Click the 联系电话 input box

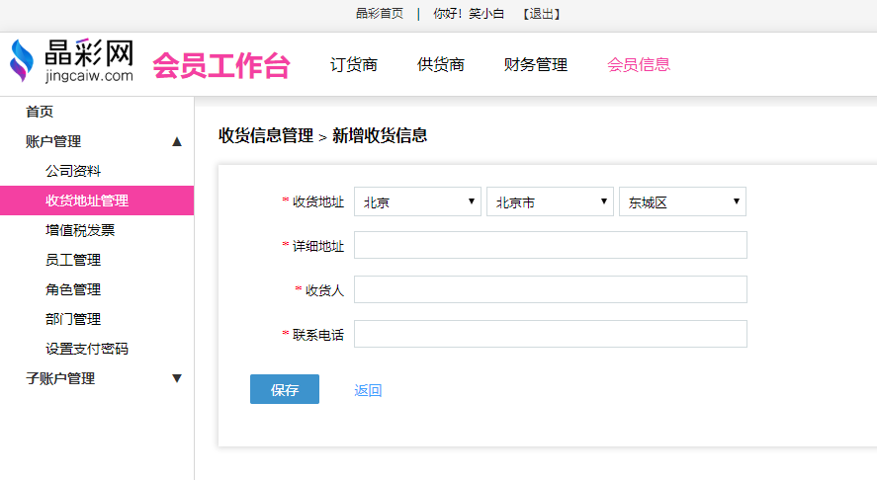pos(550,334)
